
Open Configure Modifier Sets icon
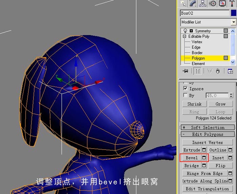230,71
